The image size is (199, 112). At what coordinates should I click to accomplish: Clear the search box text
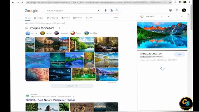[x=98, y=11]
